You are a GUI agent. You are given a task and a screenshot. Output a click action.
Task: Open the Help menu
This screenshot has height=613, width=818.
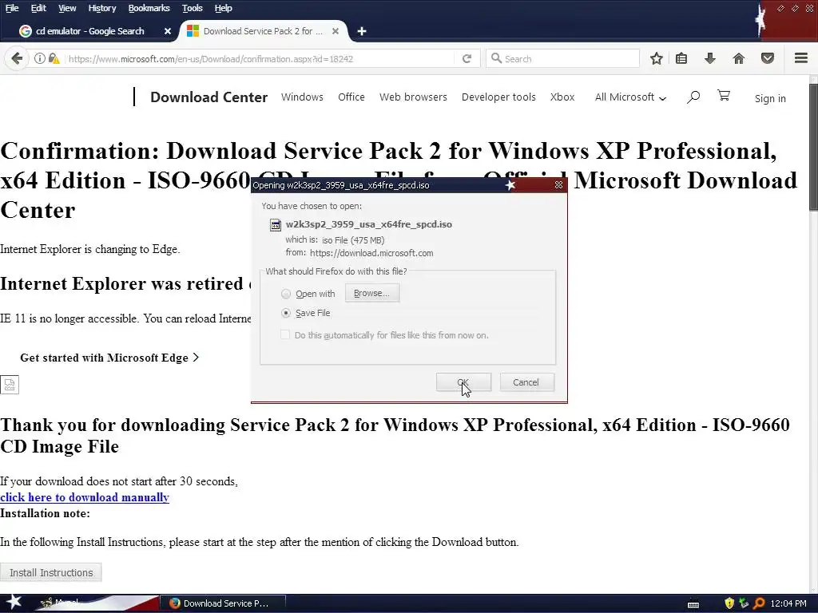(x=224, y=8)
